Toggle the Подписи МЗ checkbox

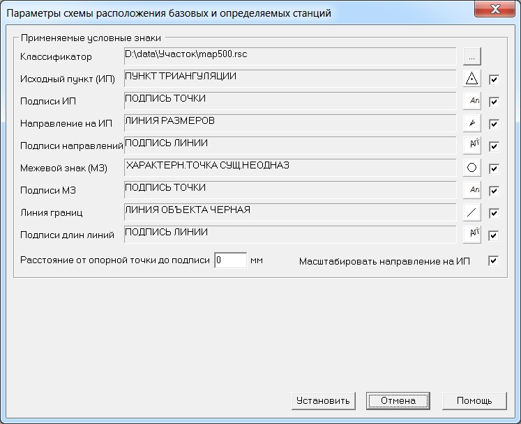point(494,191)
